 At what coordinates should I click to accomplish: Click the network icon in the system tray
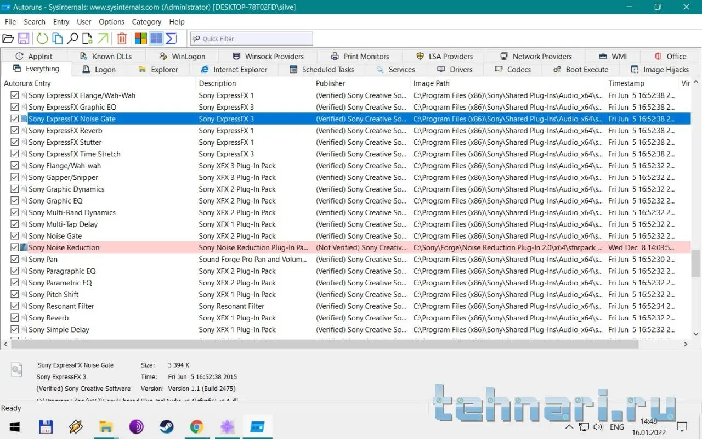point(584,427)
